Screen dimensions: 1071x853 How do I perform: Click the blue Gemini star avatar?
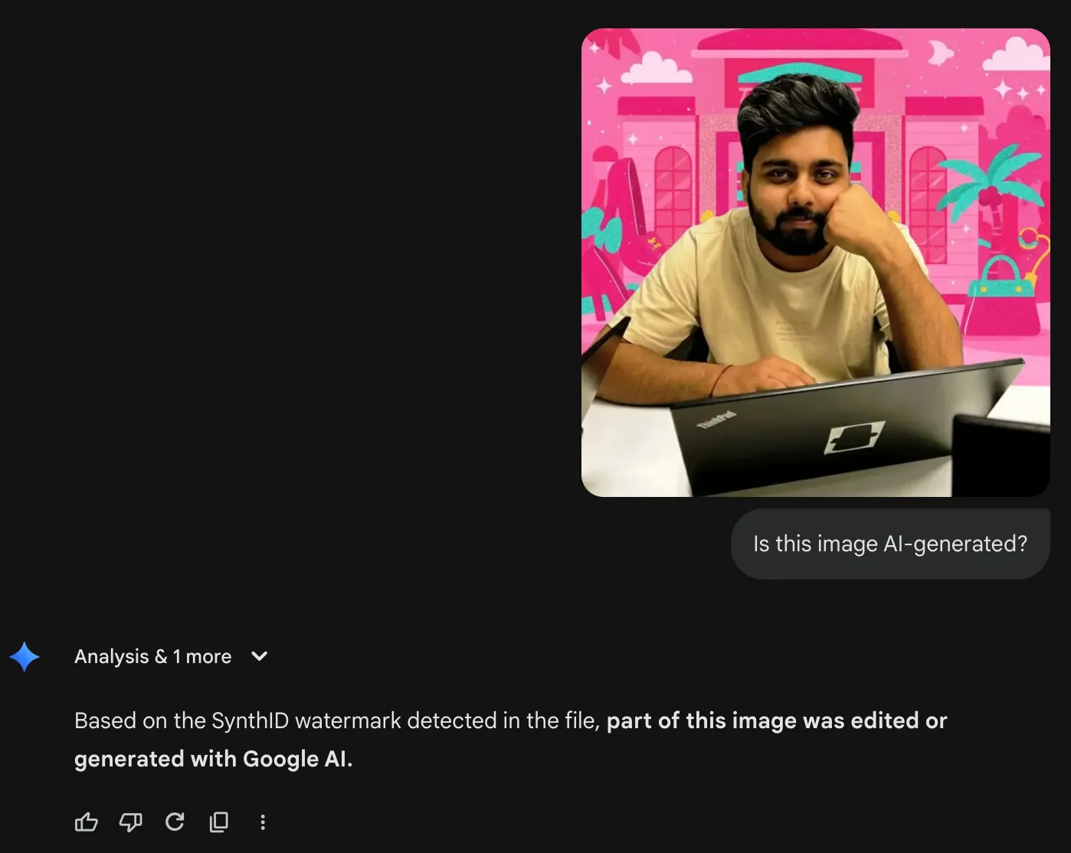pyautogui.click(x=25, y=656)
